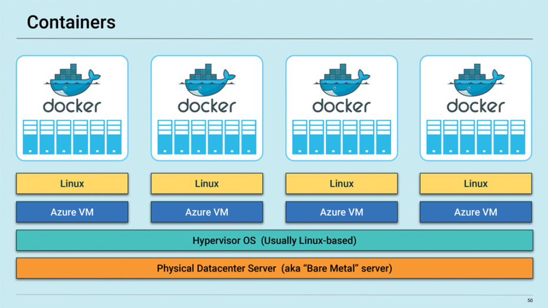Screen dimensions: 548x308
Task: Select the rightmost Azure VM box
Action: pos(476,212)
